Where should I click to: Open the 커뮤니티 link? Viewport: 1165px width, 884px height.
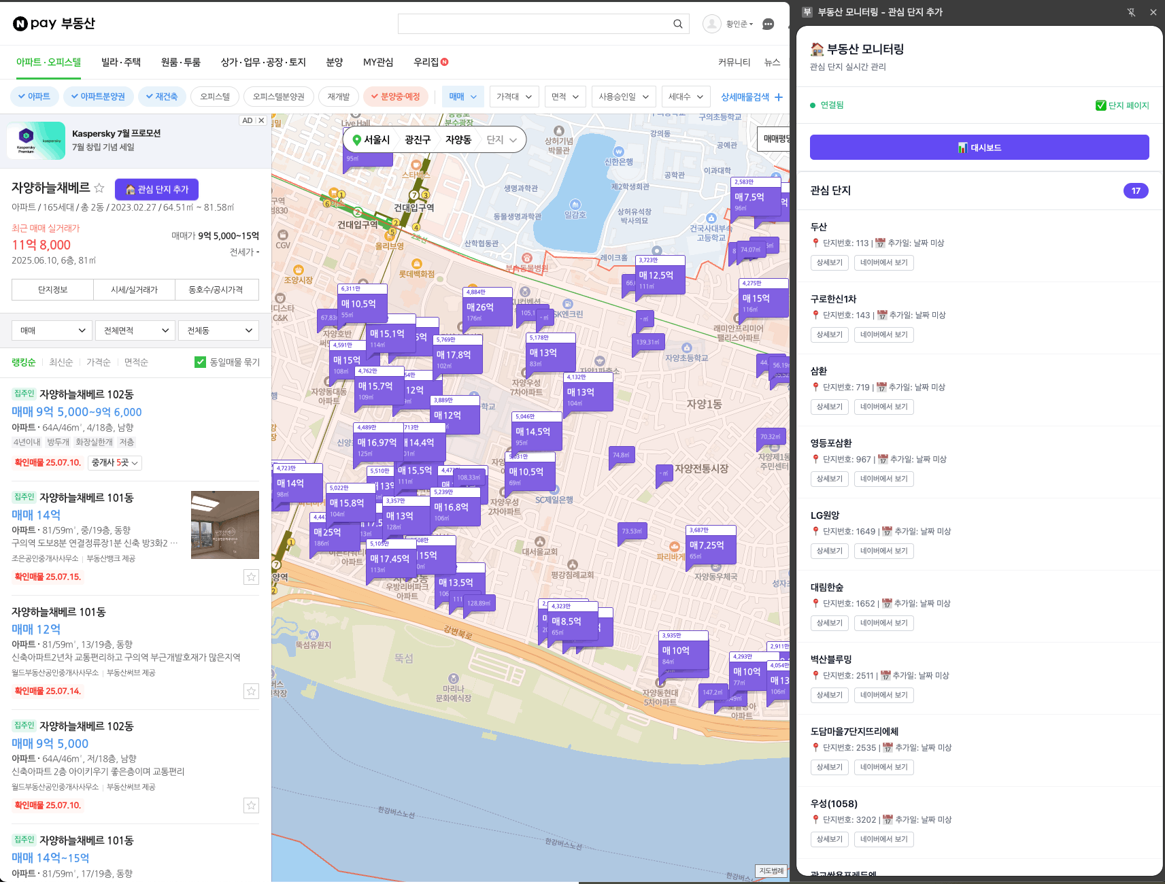[734, 63]
